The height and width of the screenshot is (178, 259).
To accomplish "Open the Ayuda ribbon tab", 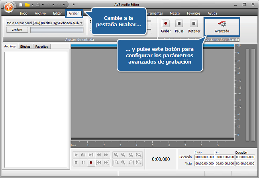I will [212, 14].
